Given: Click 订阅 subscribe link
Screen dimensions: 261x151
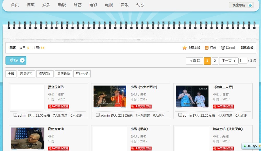Looking at the screenshot, I should point(213,48).
